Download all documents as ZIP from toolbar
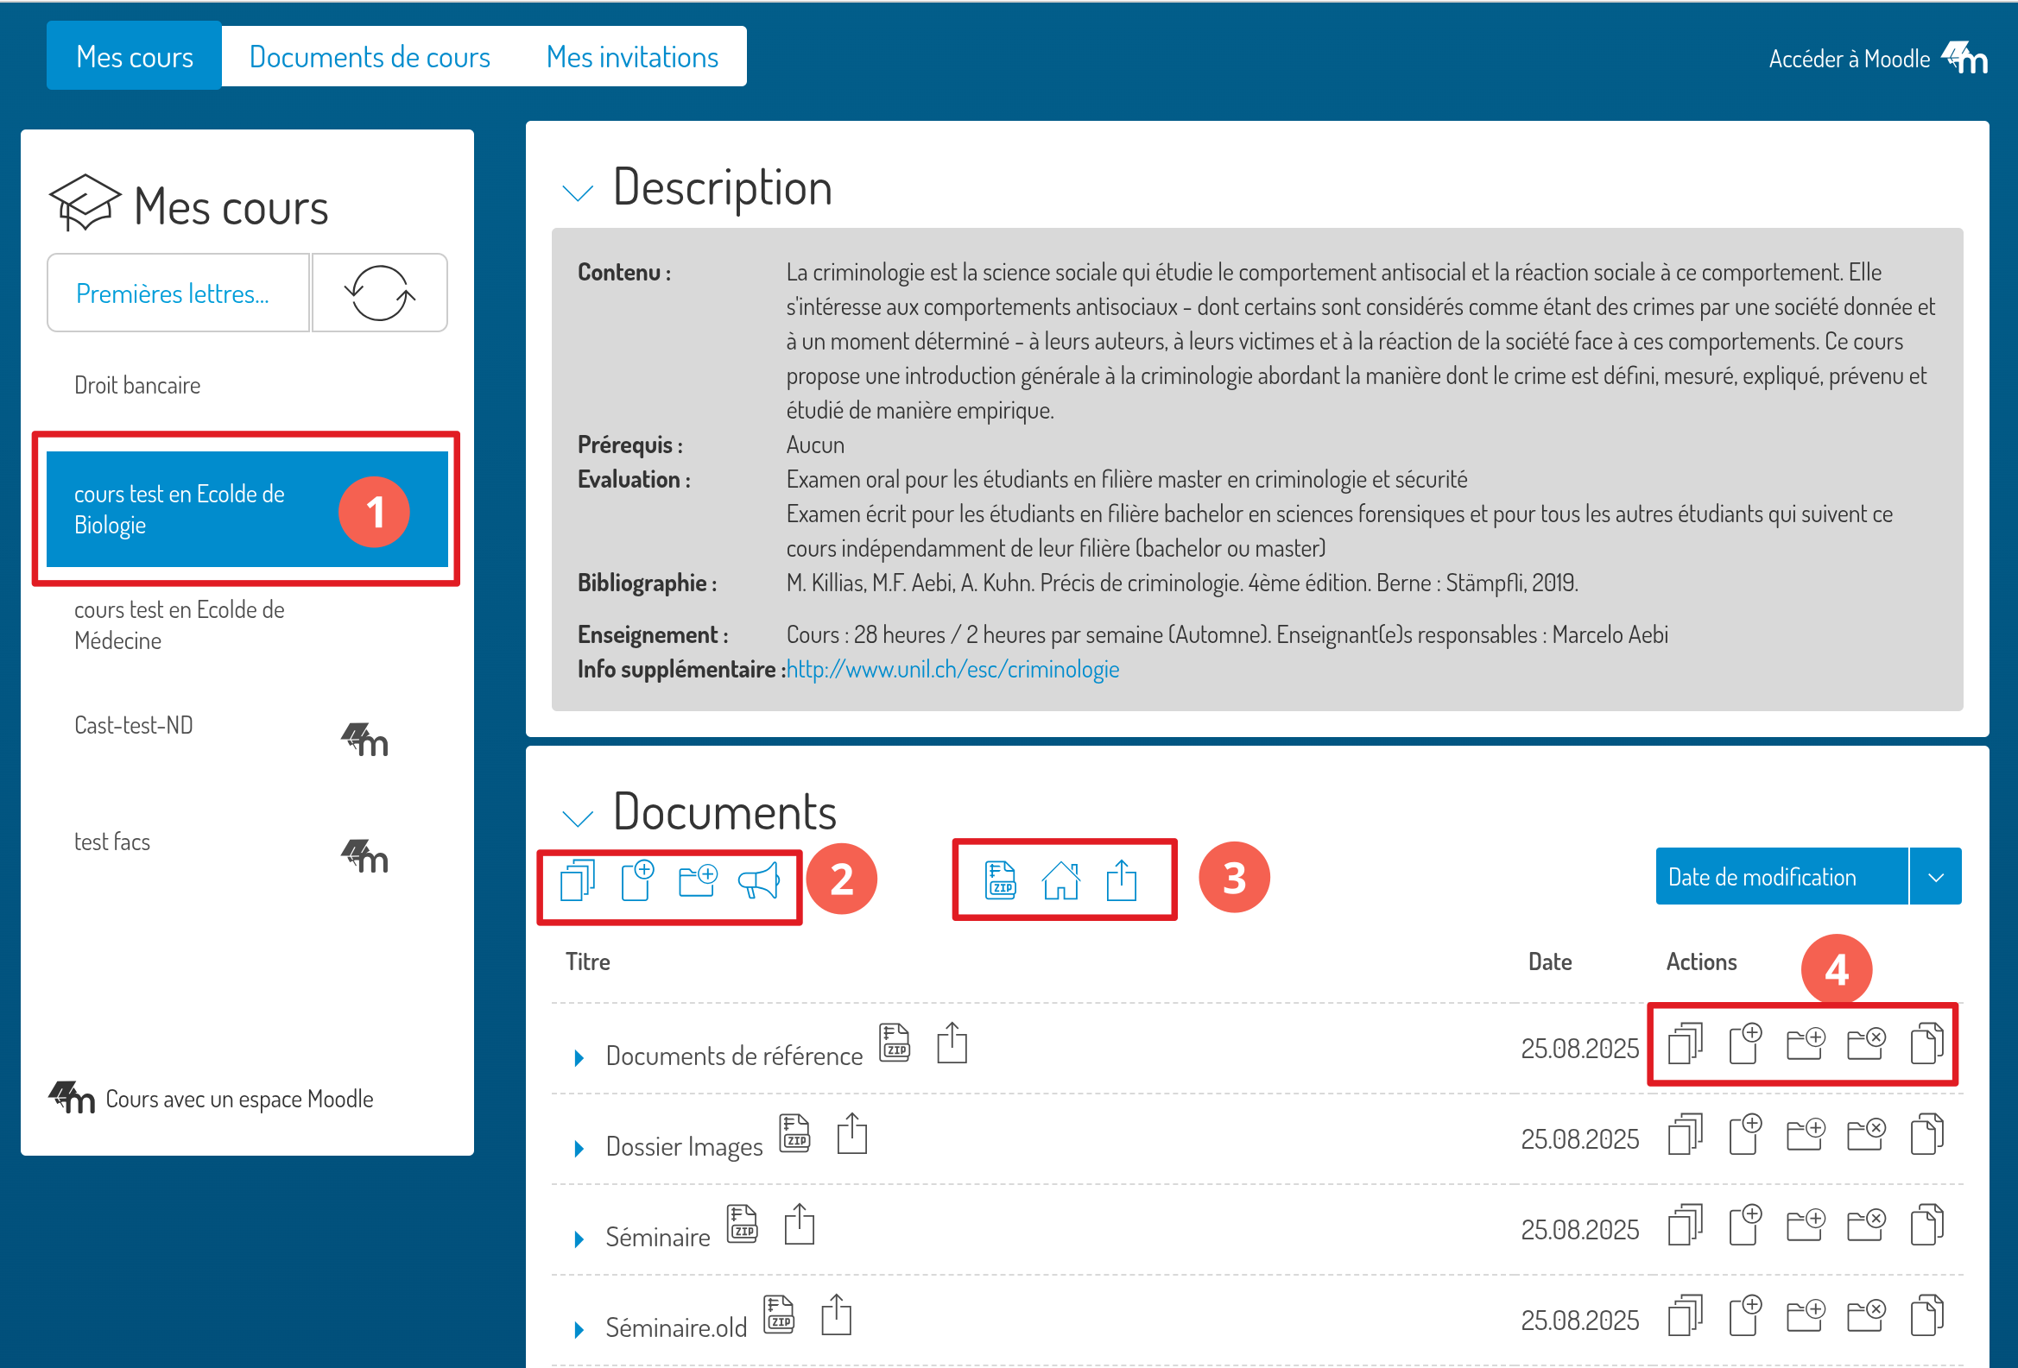This screenshot has height=1368, width=2018. (x=1000, y=880)
